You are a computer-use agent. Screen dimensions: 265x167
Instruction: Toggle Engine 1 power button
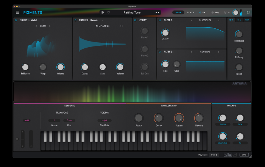(x=16, y=20)
